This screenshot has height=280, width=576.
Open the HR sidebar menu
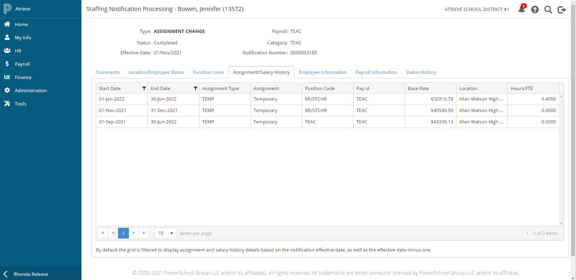click(x=18, y=51)
